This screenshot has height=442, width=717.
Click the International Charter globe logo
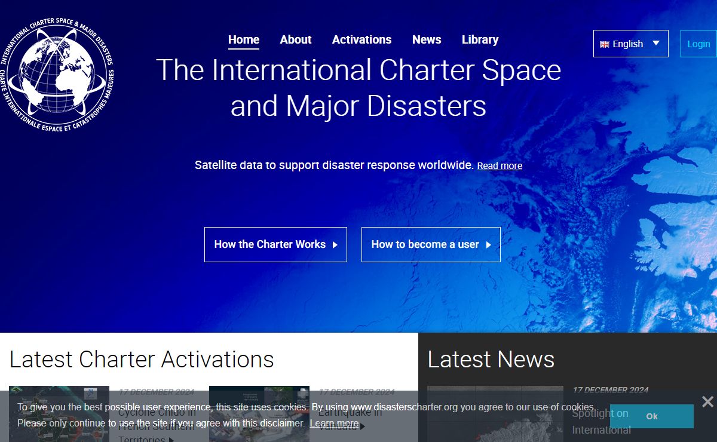tap(56, 75)
